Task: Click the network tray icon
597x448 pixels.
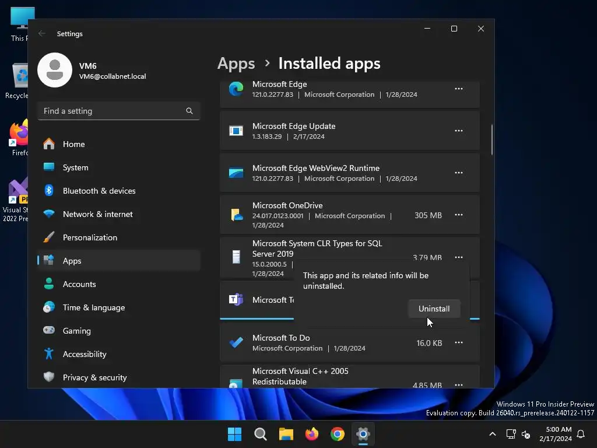Action: click(511, 434)
